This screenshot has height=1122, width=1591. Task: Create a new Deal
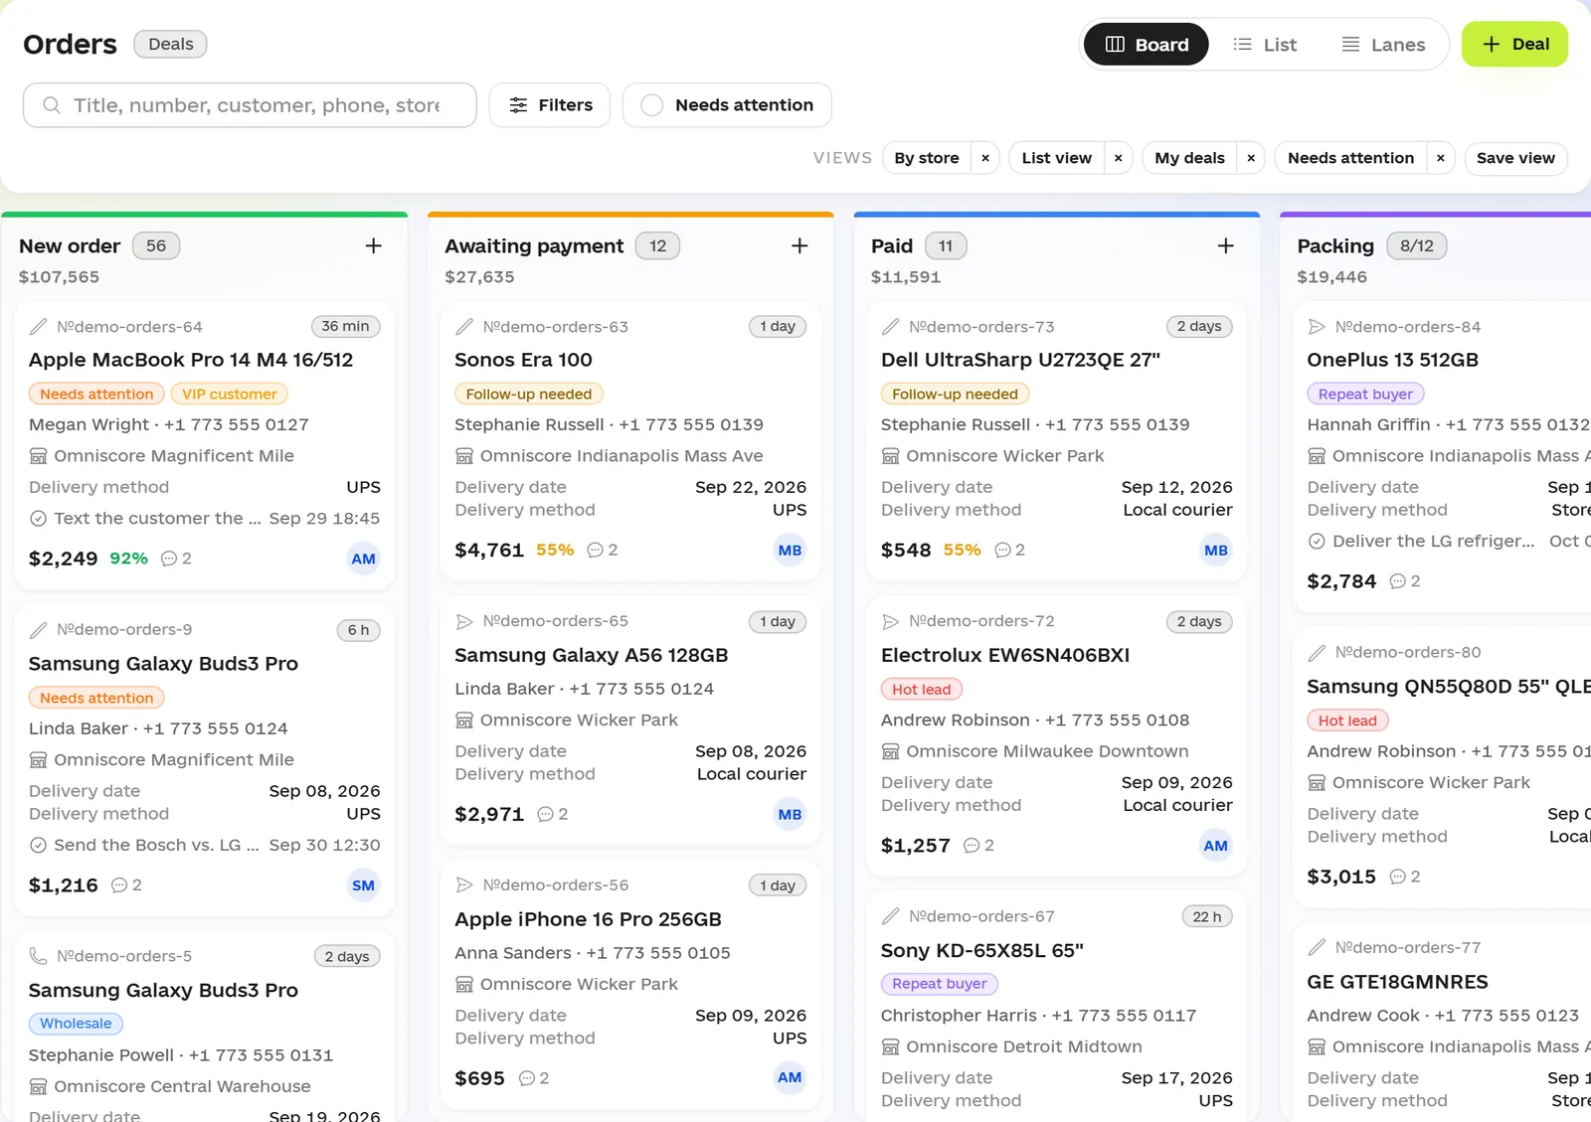1514,44
